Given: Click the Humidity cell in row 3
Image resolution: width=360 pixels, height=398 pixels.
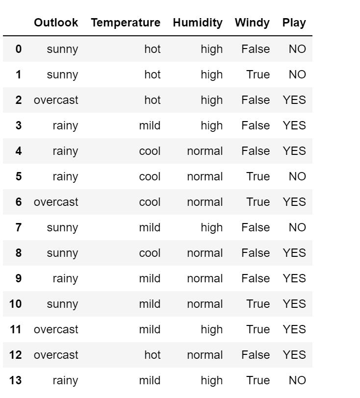Looking at the screenshot, I should tap(211, 125).
